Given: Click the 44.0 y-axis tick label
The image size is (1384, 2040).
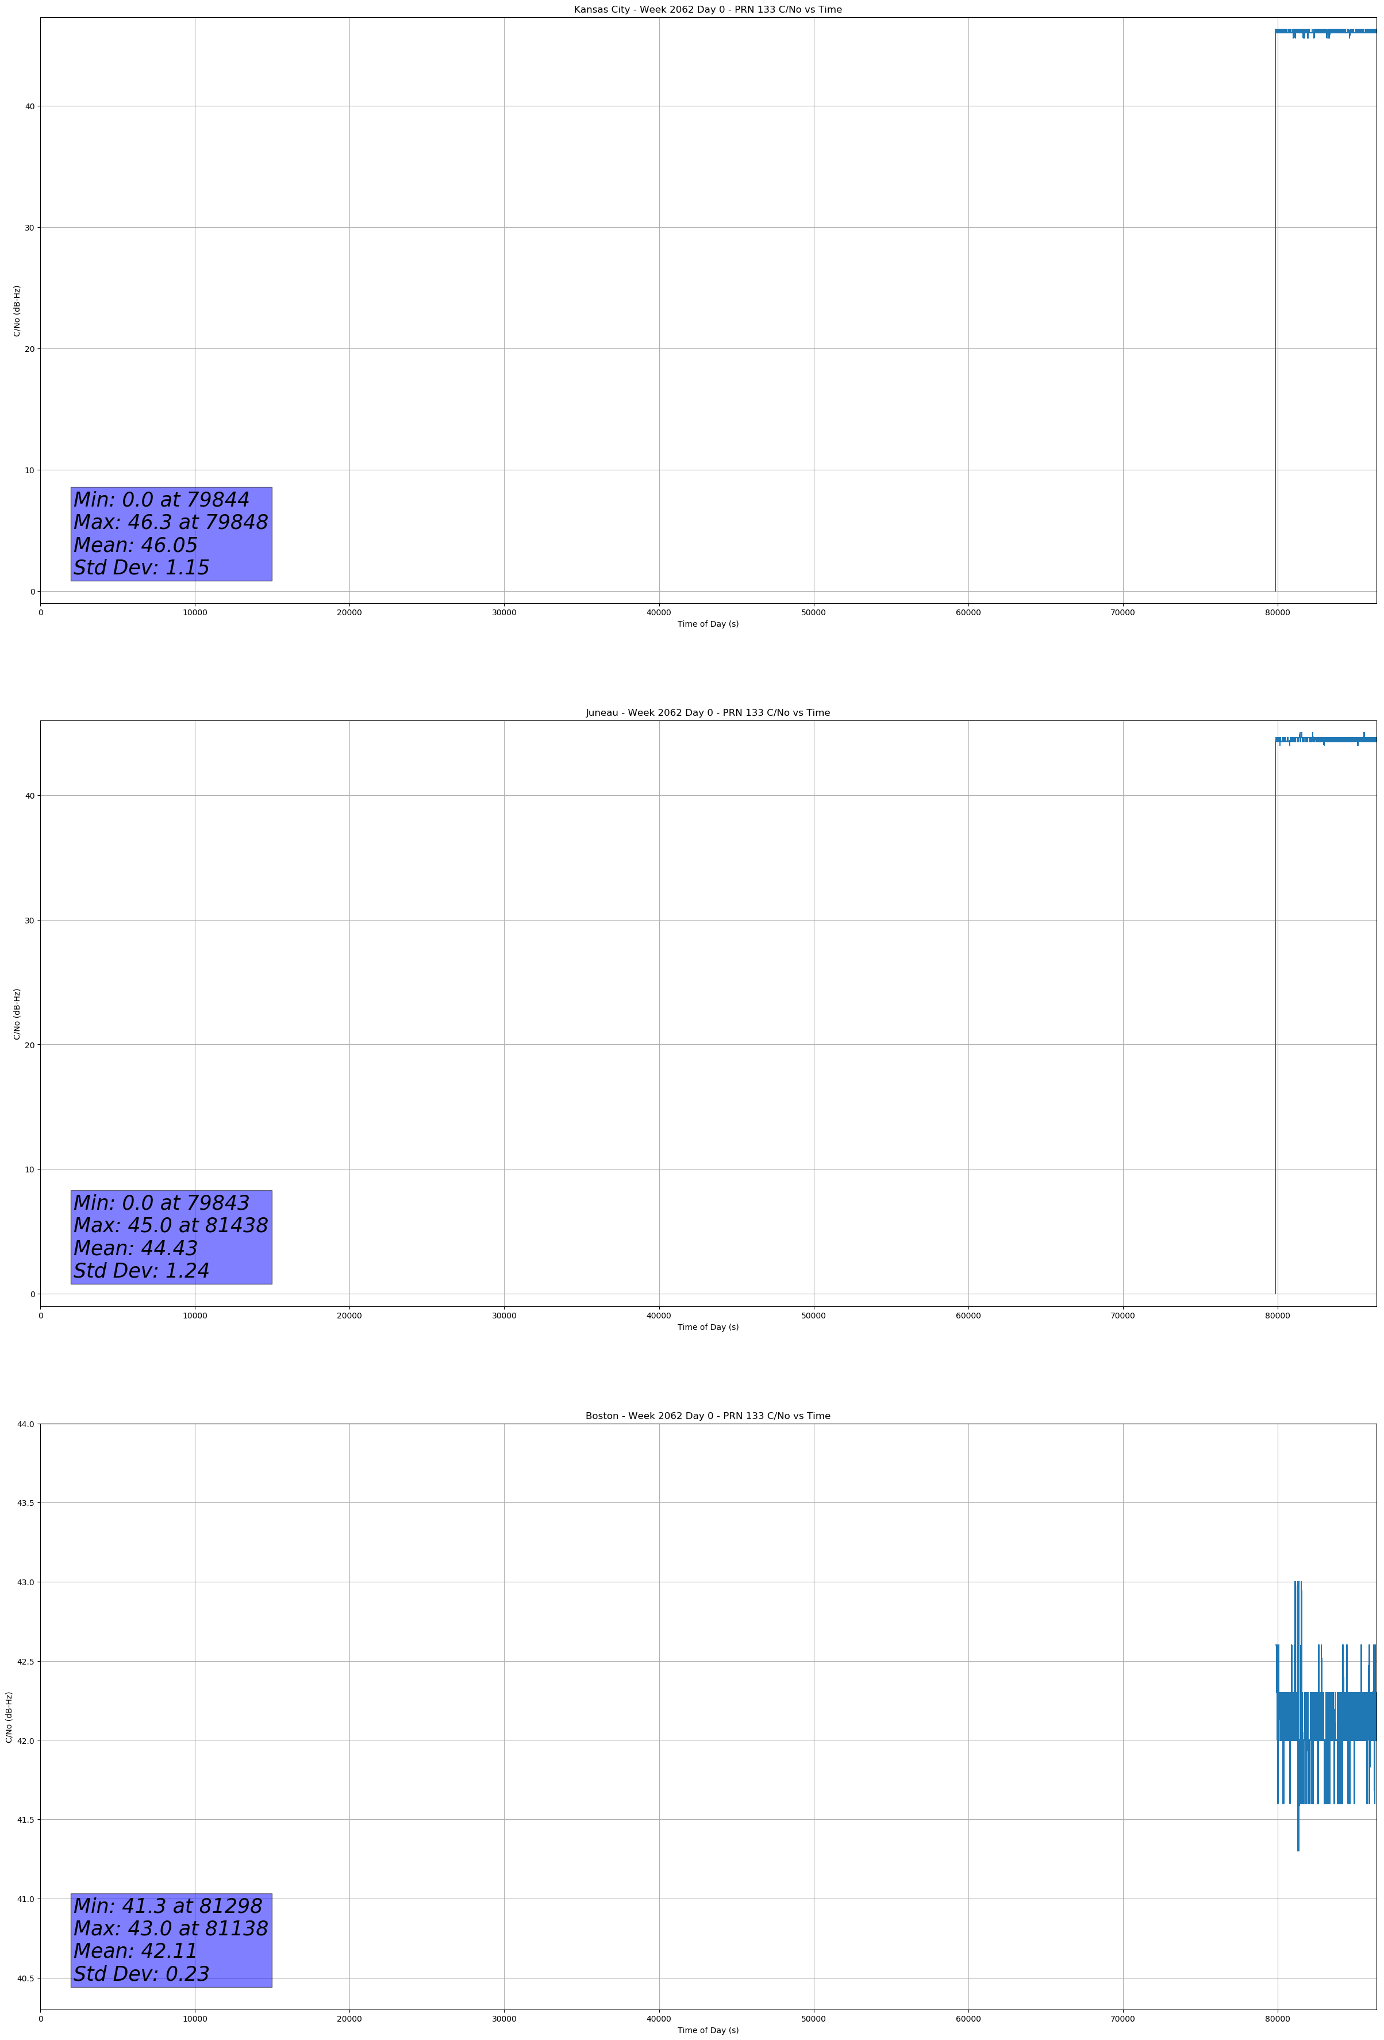Looking at the screenshot, I should coord(26,1424).
